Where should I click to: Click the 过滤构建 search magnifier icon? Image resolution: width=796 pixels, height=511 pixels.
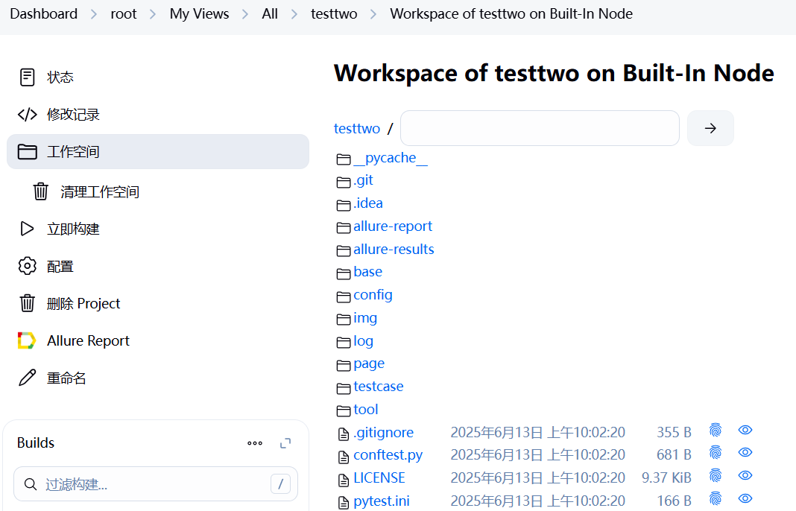pos(31,484)
